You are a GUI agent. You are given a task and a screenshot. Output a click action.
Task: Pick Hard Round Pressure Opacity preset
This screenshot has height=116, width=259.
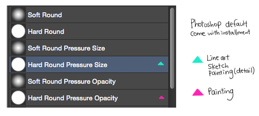coord(89,98)
